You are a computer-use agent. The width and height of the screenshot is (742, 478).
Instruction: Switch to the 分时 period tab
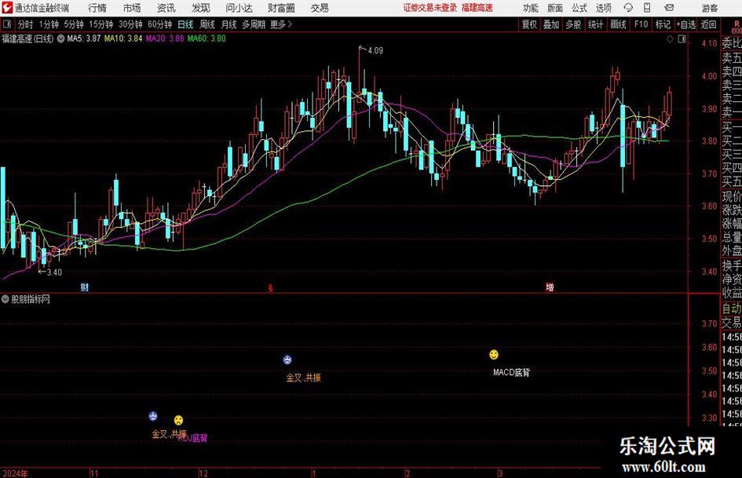[26, 24]
